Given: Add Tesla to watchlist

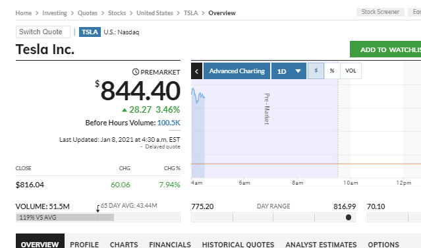Looking at the screenshot, I should [385, 49].
